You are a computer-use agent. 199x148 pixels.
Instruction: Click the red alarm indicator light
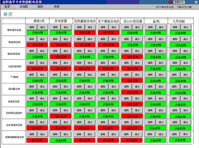(x=170, y=2)
